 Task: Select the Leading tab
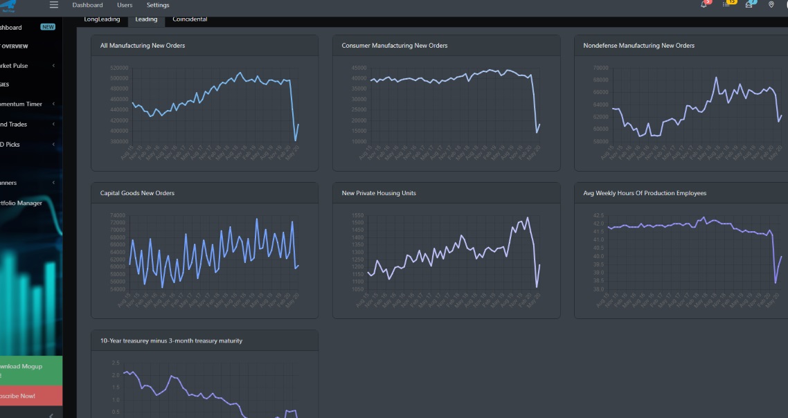[x=146, y=20]
